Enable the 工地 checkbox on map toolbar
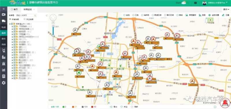This screenshot has width=231, height=109. pos(133,15)
